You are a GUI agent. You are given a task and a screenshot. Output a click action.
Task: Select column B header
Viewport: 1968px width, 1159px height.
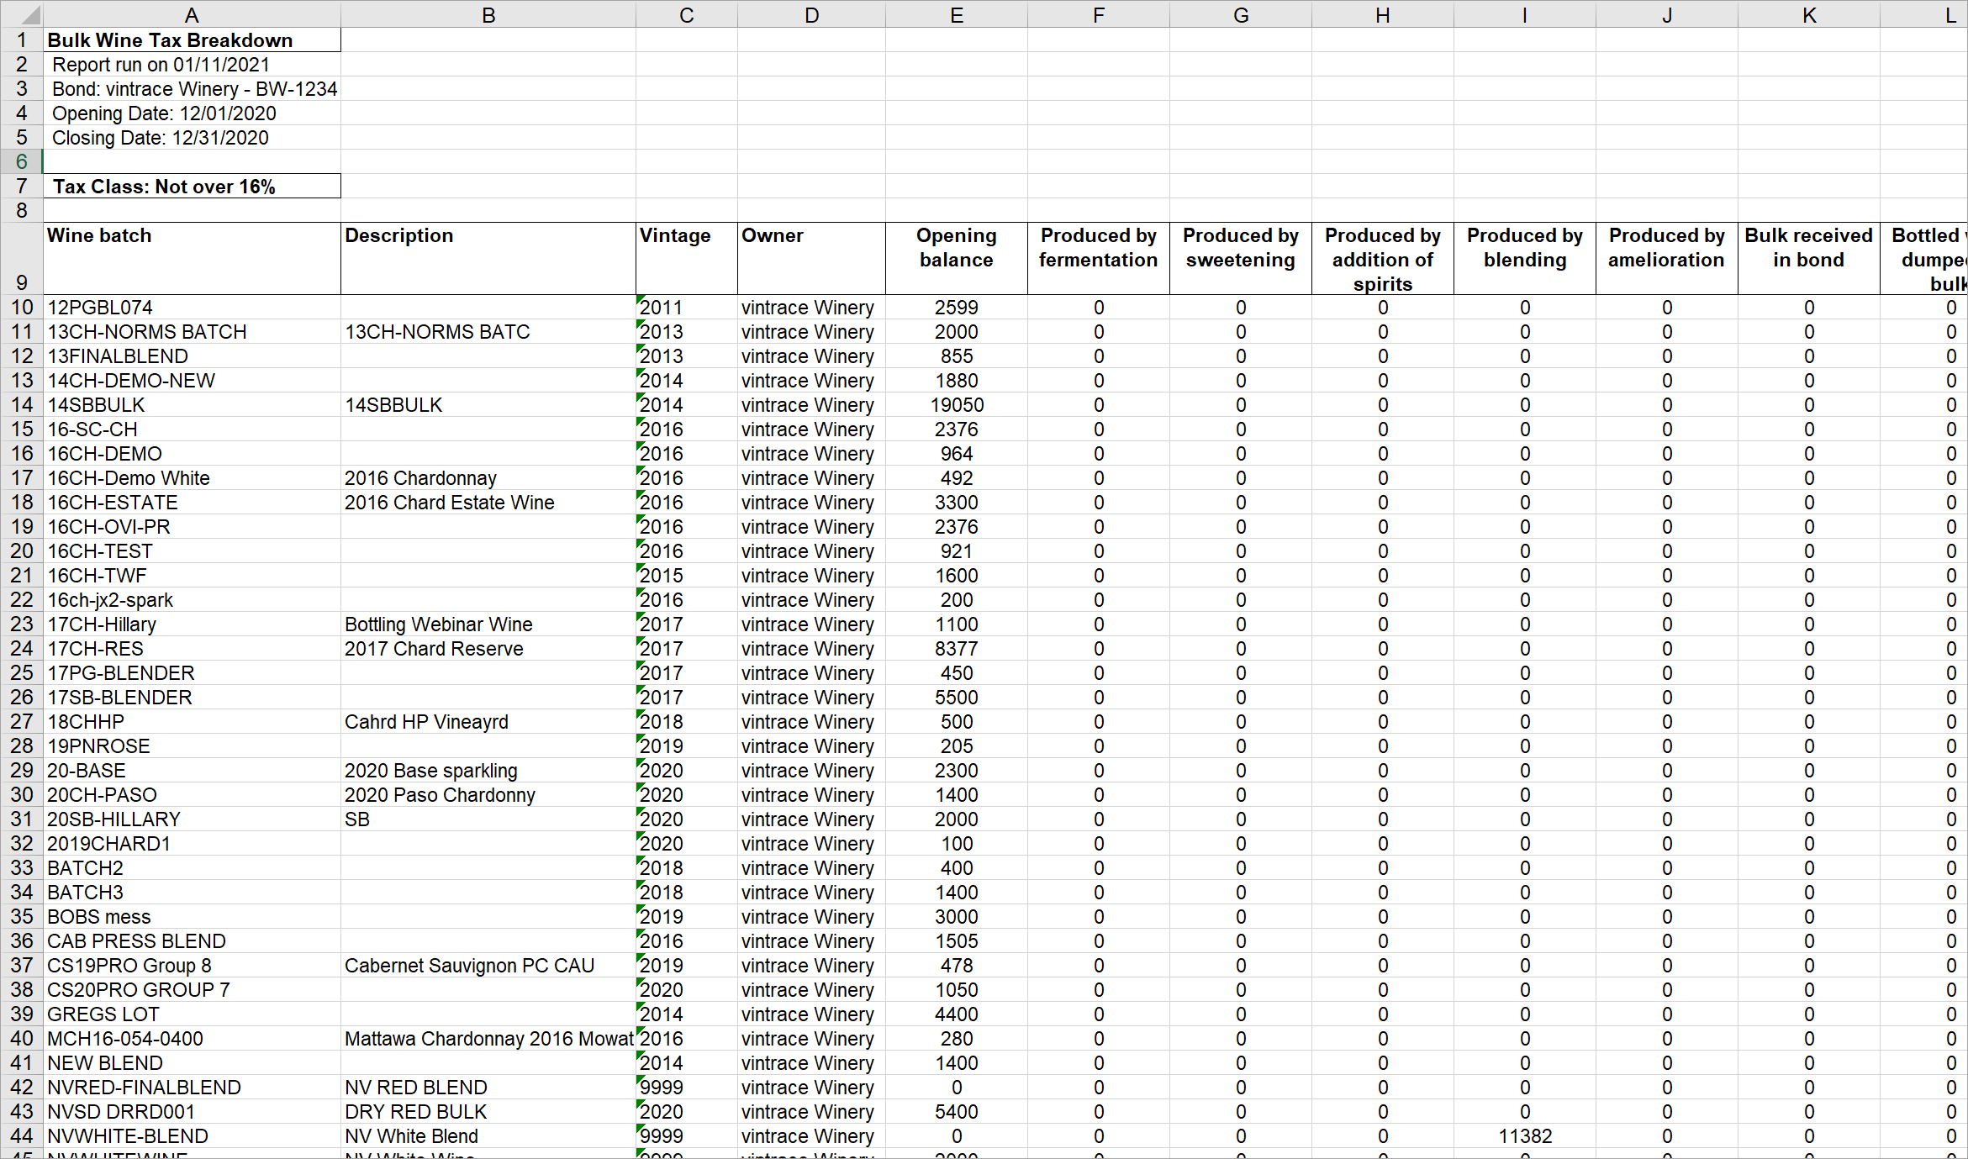488,14
